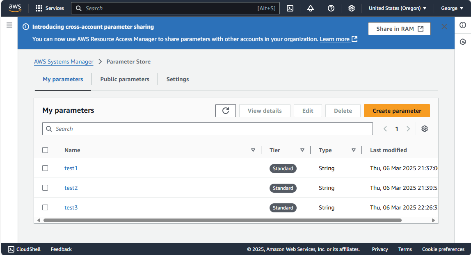Image resolution: width=471 pixels, height=255 pixels.
Task: Toggle the select-all checkbox in header
Action: click(x=45, y=150)
